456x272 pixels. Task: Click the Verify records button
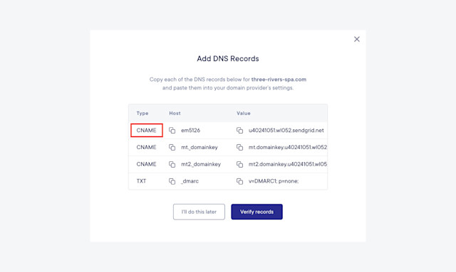pos(256,212)
